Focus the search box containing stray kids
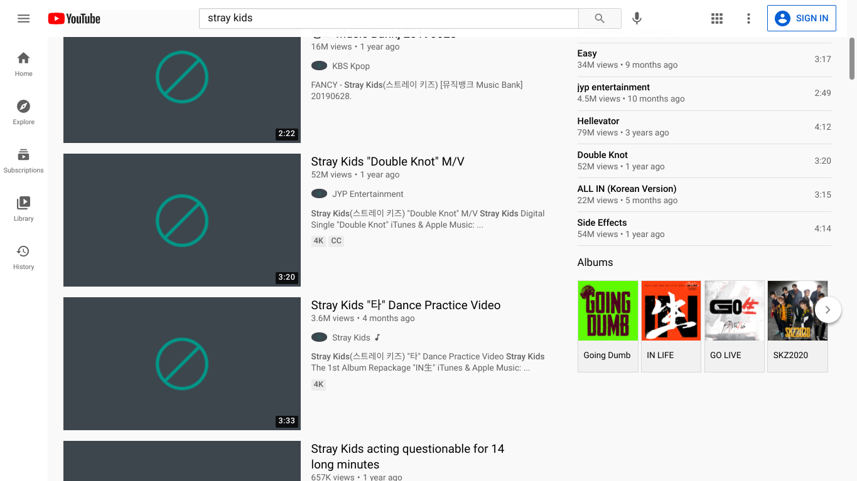 (x=389, y=18)
